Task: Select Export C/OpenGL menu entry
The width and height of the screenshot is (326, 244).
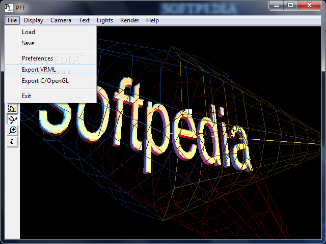Action: coord(50,81)
